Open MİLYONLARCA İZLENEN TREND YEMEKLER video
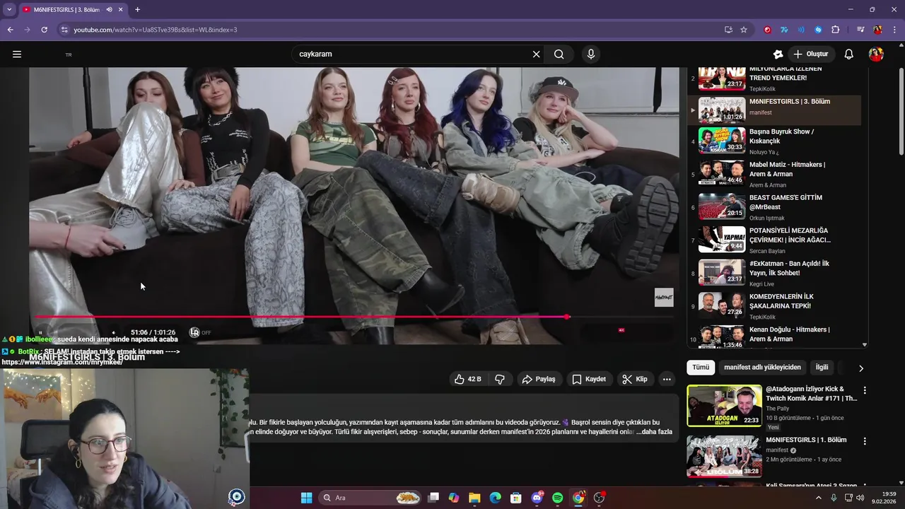905x509 pixels. click(x=774, y=78)
